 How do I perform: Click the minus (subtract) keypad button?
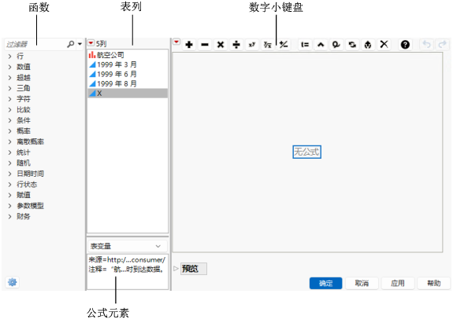(x=205, y=45)
